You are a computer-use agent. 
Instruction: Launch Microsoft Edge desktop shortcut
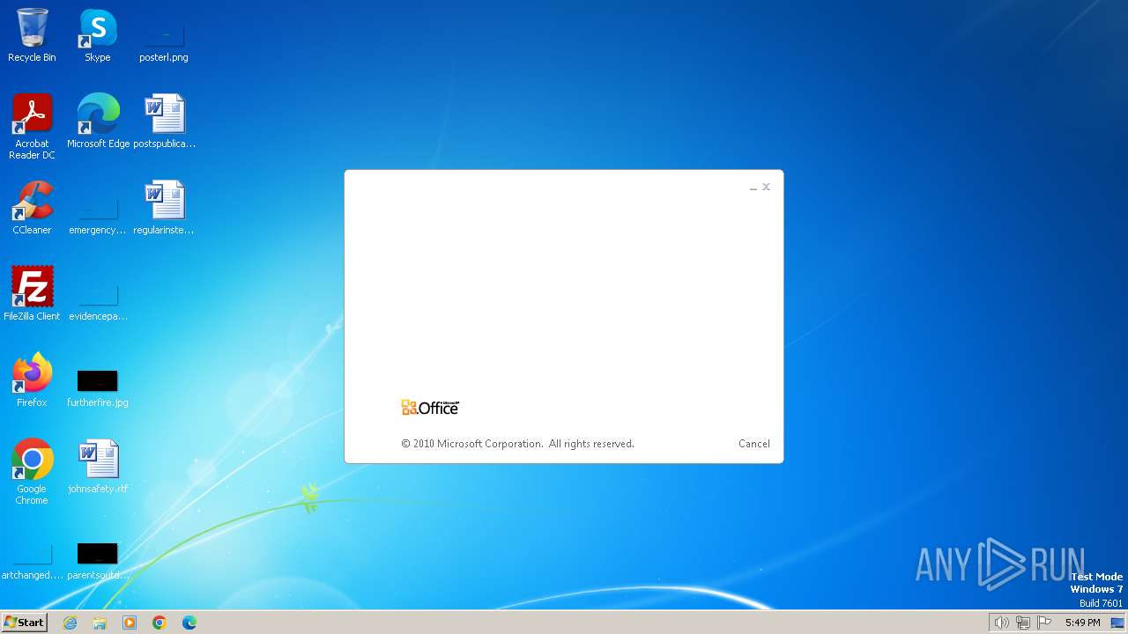98,121
